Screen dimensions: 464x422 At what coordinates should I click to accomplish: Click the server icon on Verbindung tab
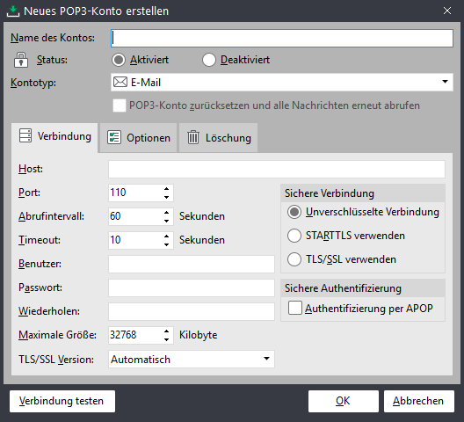click(25, 135)
